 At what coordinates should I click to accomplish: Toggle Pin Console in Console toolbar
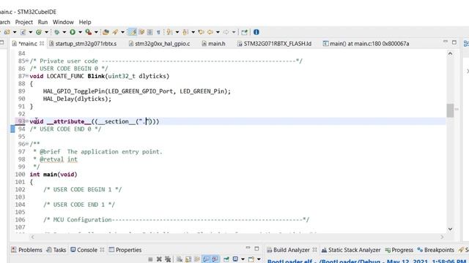click(226, 259)
